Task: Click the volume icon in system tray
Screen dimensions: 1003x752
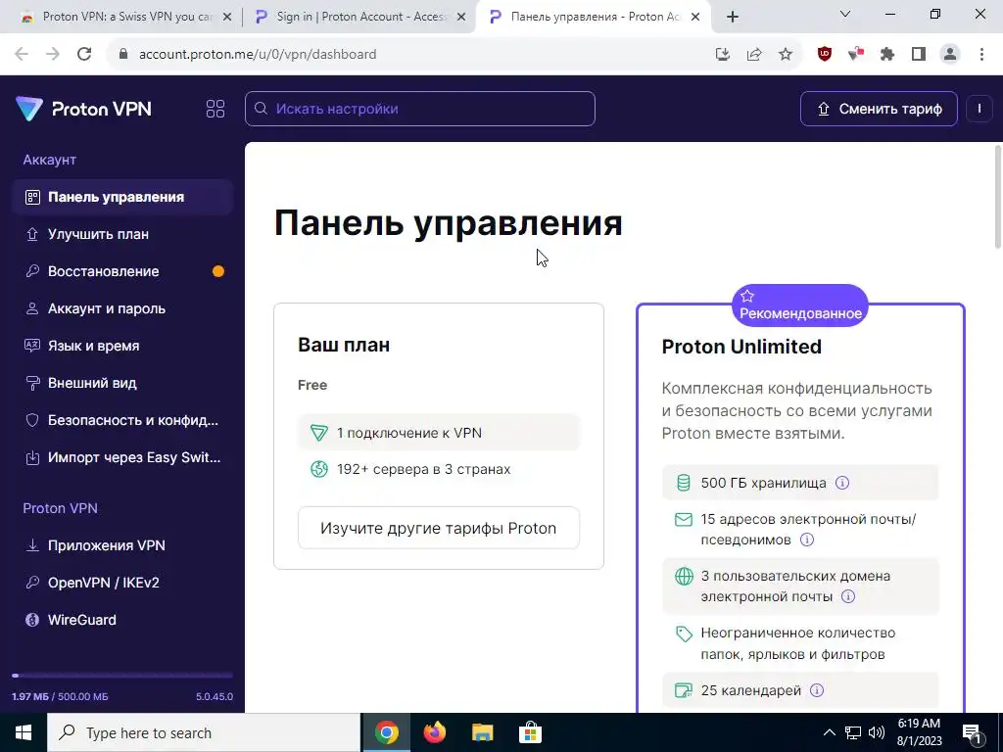Action: [x=877, y=732]
